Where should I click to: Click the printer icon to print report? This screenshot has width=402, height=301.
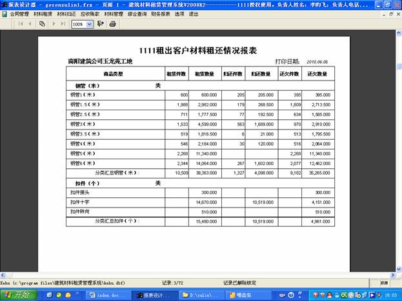[x=113, y=24]
